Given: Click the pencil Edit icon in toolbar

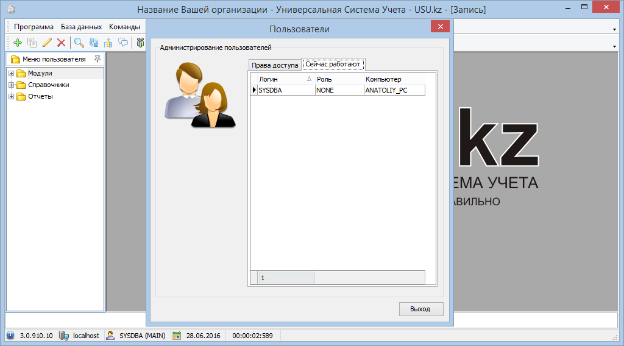Looking at the screenshot, I should pyautogui.click(x=47, y=43).
